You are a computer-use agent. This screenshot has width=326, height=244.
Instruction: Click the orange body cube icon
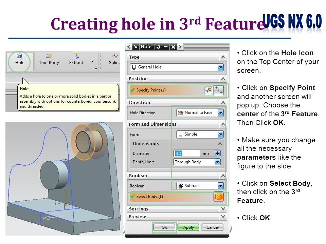click(218, 197)
